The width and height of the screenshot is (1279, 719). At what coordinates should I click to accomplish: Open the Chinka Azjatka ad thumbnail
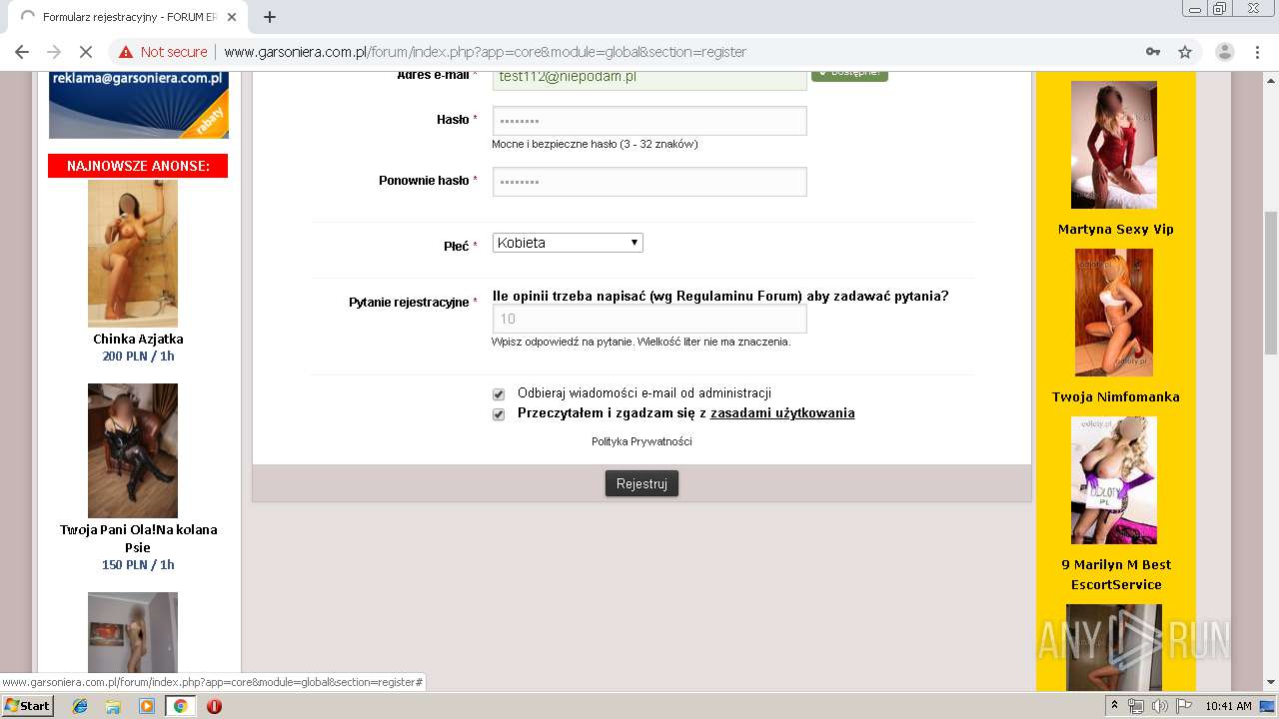[x=133, y=254]
